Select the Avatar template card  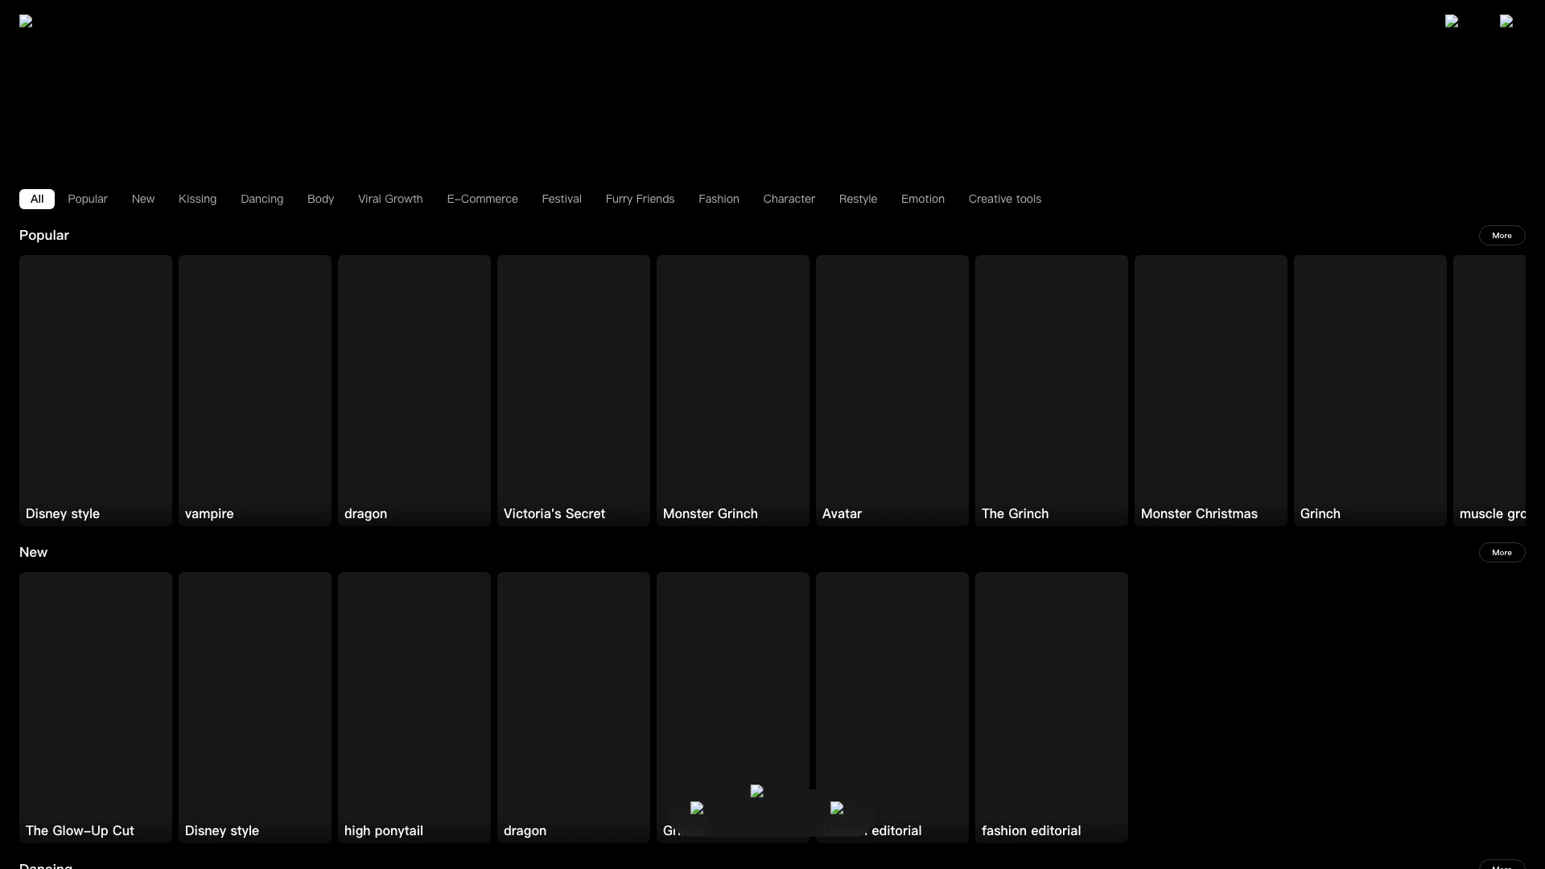coord(892,390)
